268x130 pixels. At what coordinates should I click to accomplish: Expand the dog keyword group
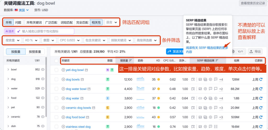(x=8, y=79)
